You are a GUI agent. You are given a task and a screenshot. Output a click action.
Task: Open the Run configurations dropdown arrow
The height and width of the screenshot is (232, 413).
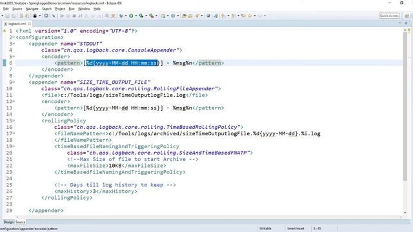pyautogui.click(x=136, y=15)
